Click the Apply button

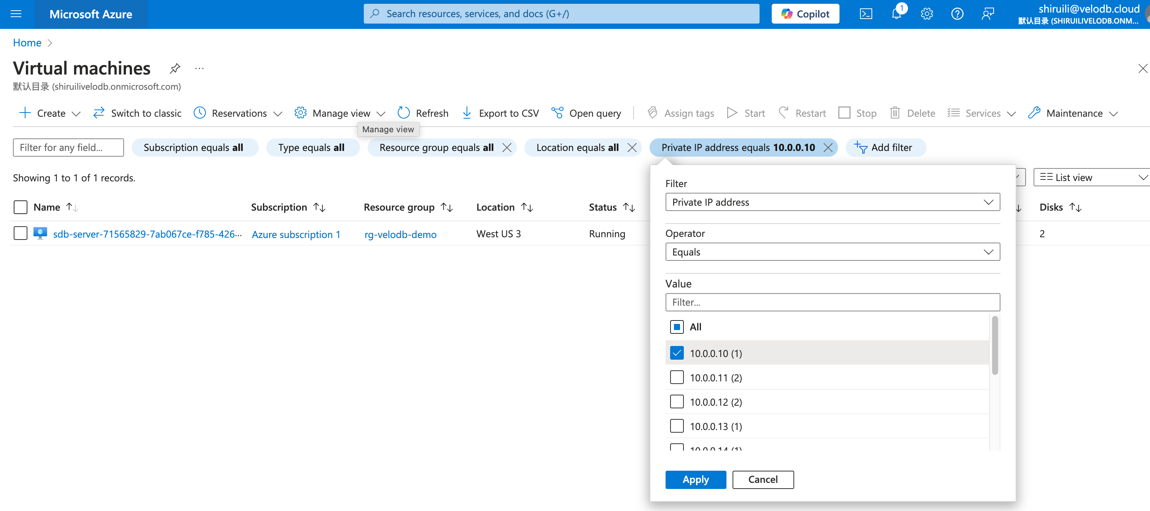pos(695,479)
